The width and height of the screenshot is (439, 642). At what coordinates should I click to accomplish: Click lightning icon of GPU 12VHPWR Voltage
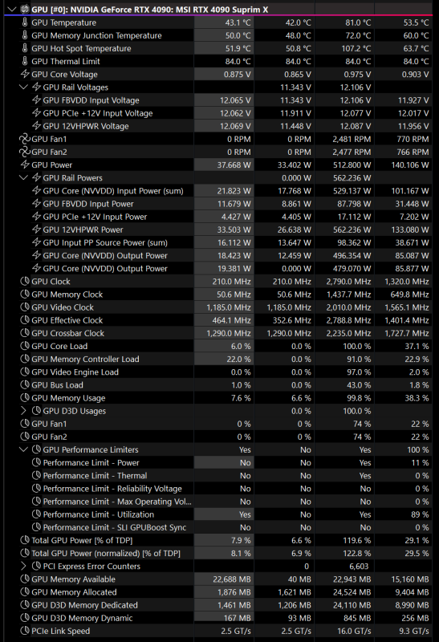coord(36,126)
